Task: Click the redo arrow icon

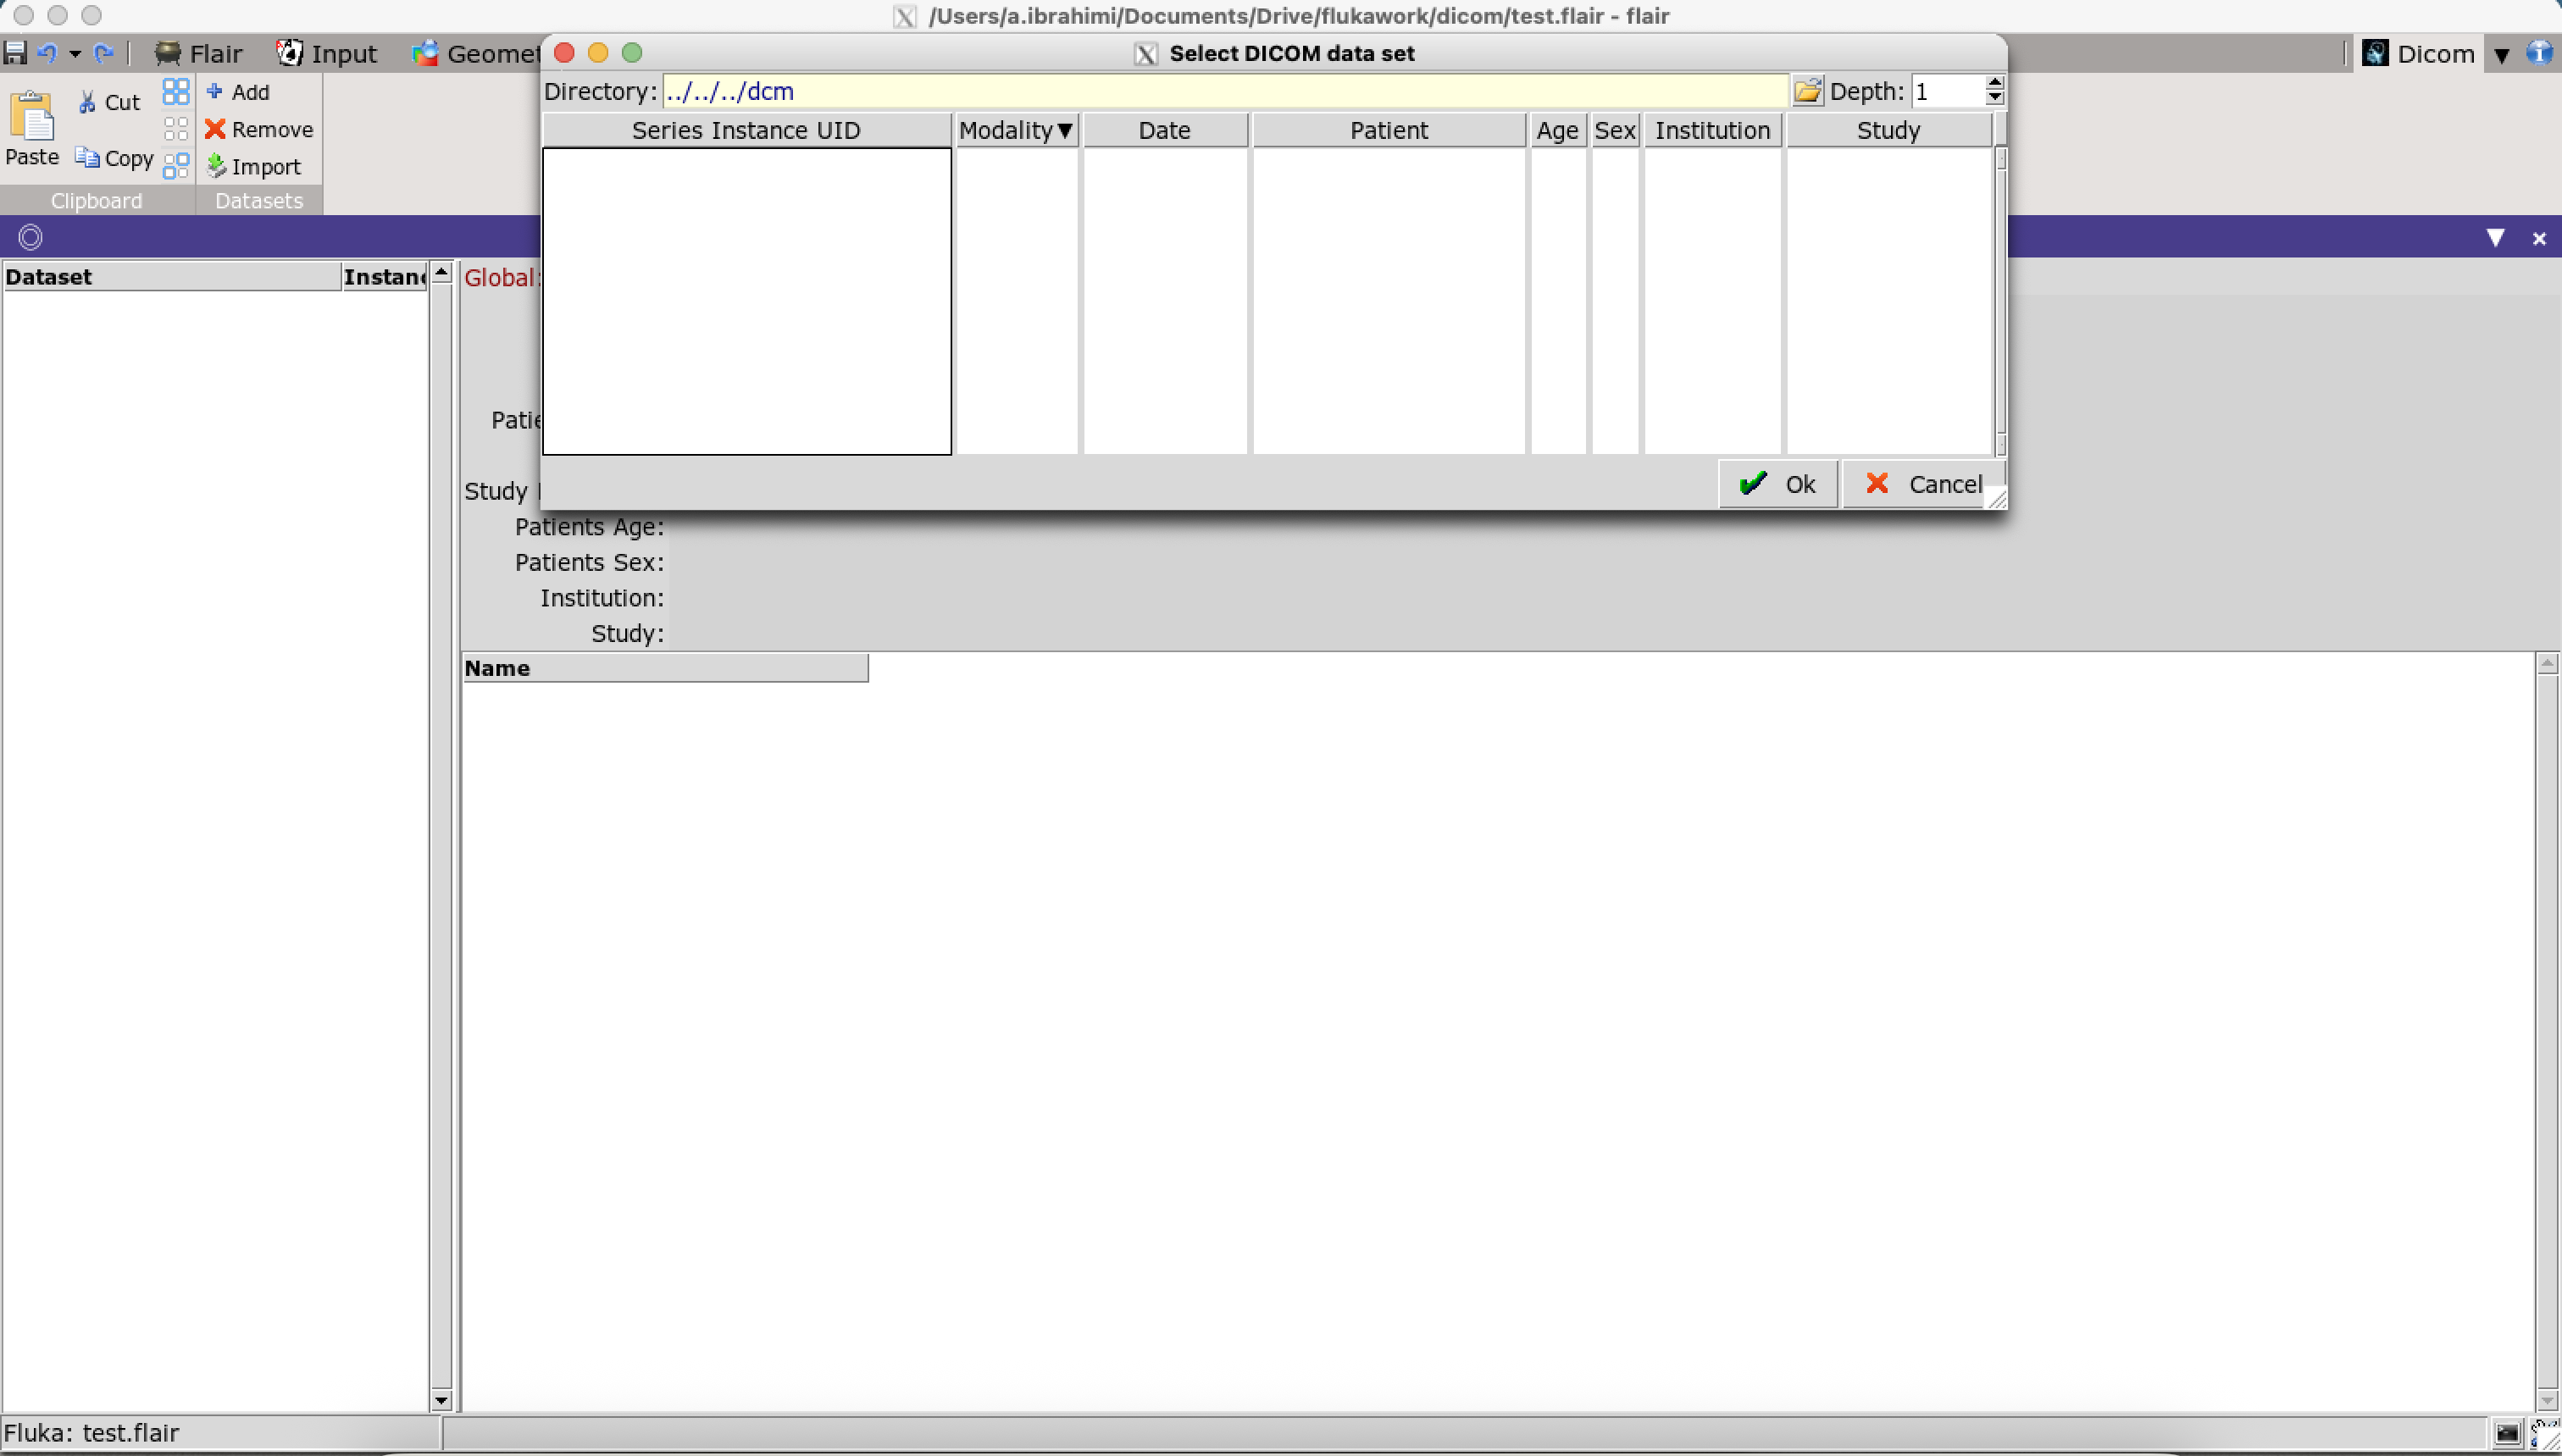Action: click(x=103, y=53)
